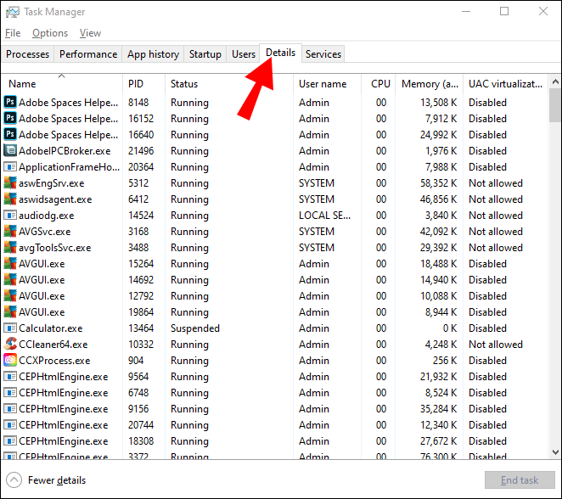This screenshot has width=562, height=499.
Task: Click the End task button
Action: tap(520, 480)
